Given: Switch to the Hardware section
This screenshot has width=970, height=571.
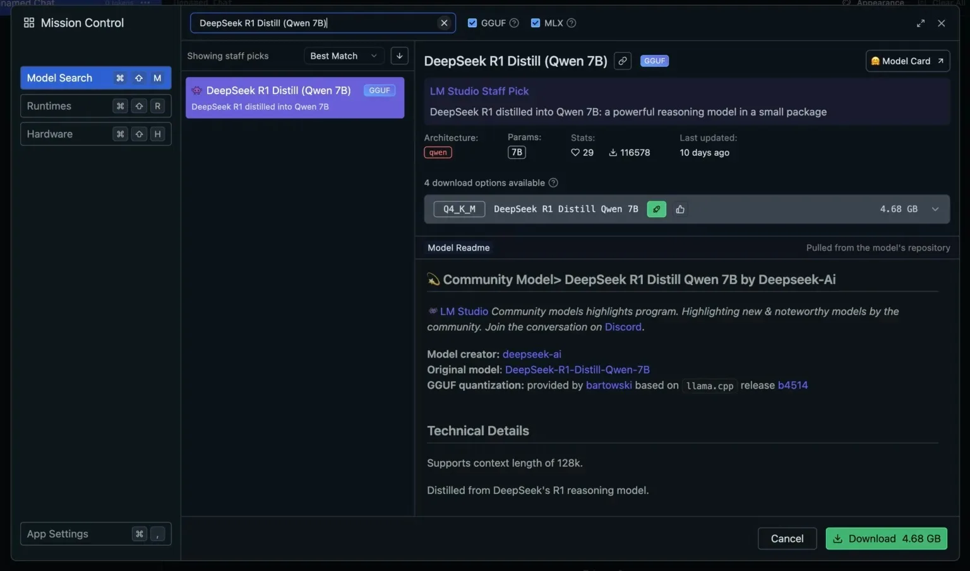Looking at the screenshot, I should (x=95, y=134).
